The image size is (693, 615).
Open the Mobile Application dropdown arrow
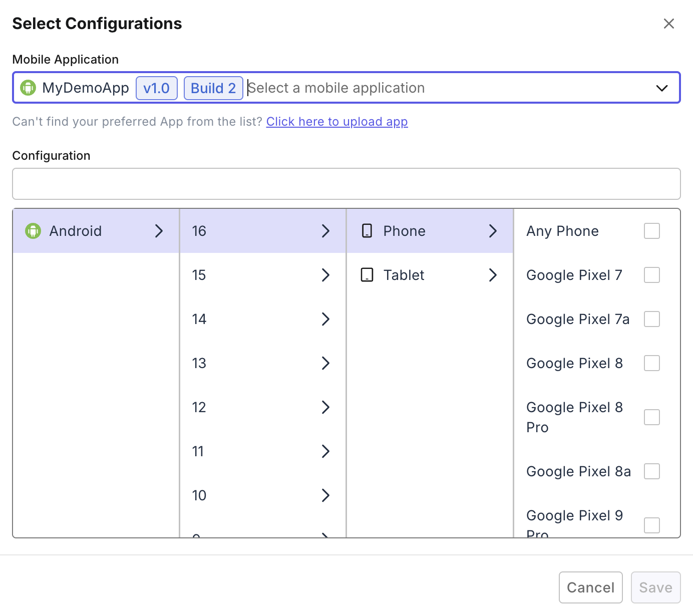point(662,88)
